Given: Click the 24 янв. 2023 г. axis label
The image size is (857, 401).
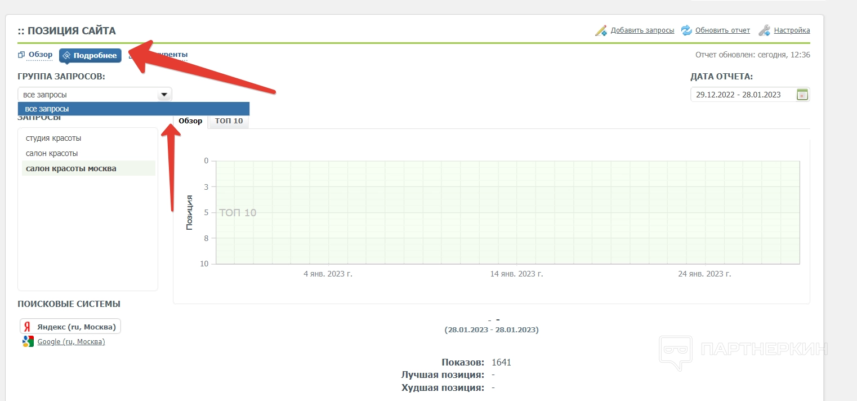Looking at the screenshot, I should pos(704,274).
